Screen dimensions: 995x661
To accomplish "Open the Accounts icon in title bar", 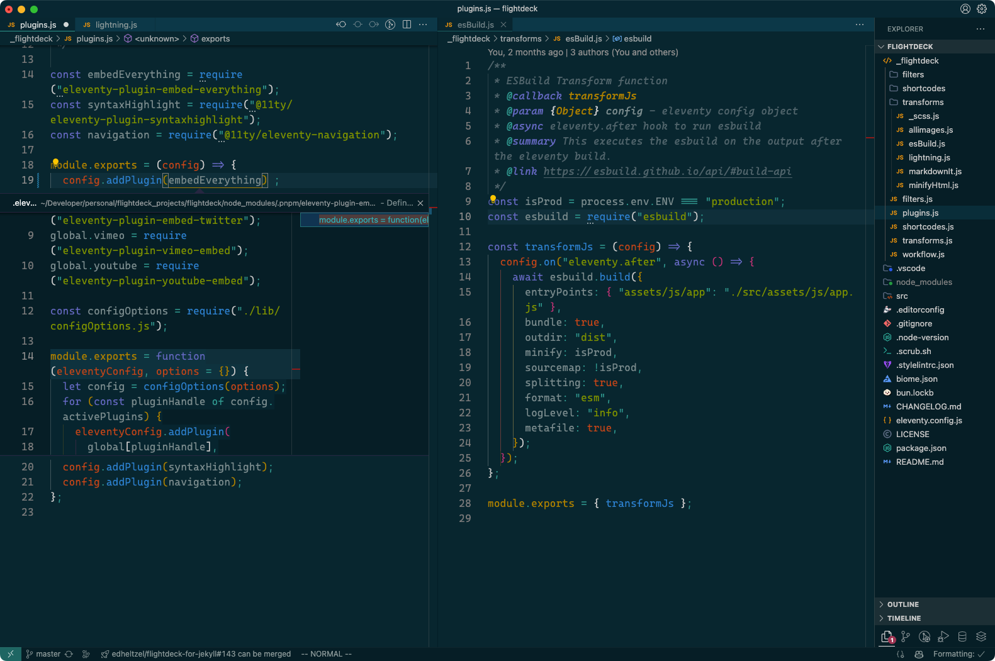I will 965,9.
